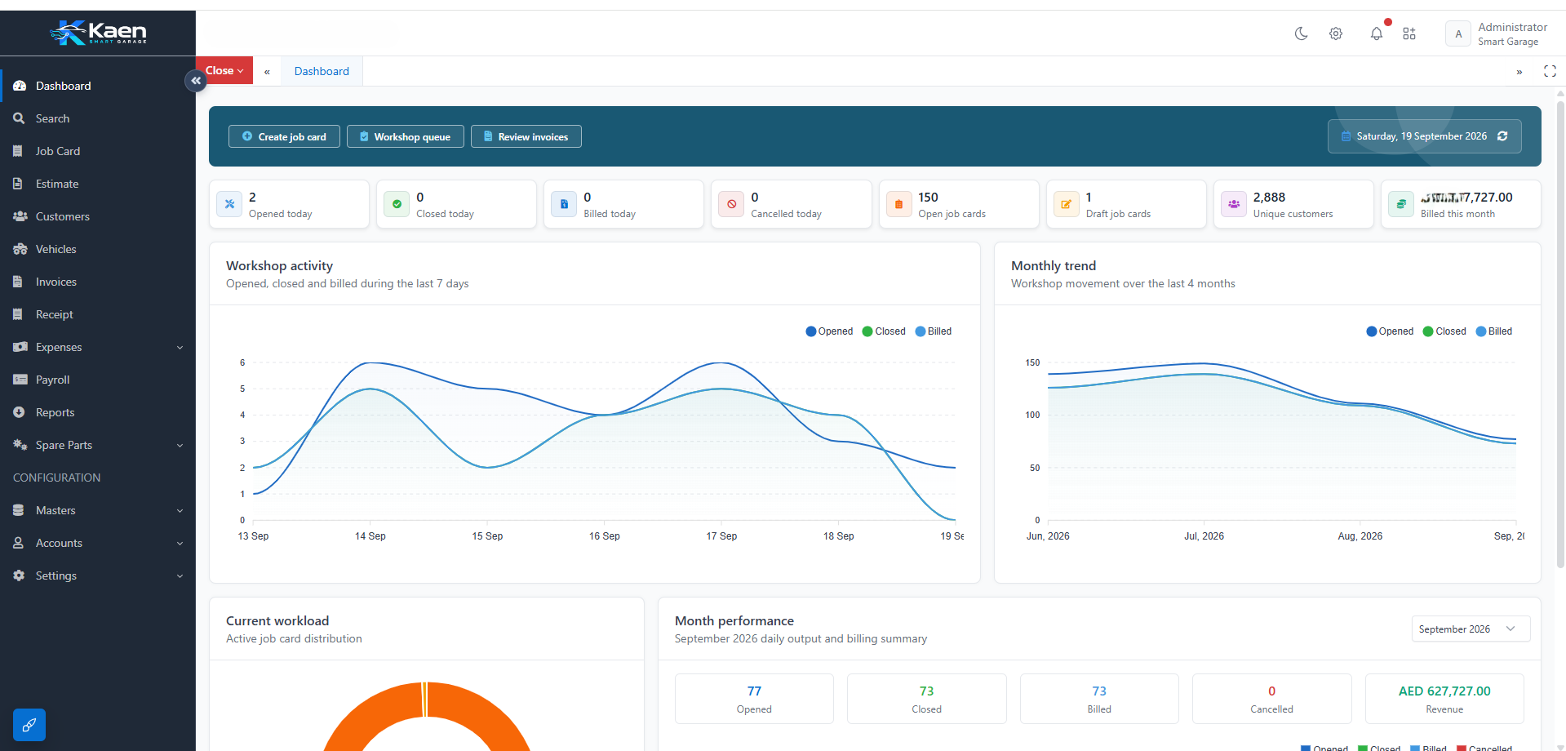Click the Saturday, 19 September 2026 date button
Image resolution: width=1566 pixels, height=751 pixels.
1424,136
